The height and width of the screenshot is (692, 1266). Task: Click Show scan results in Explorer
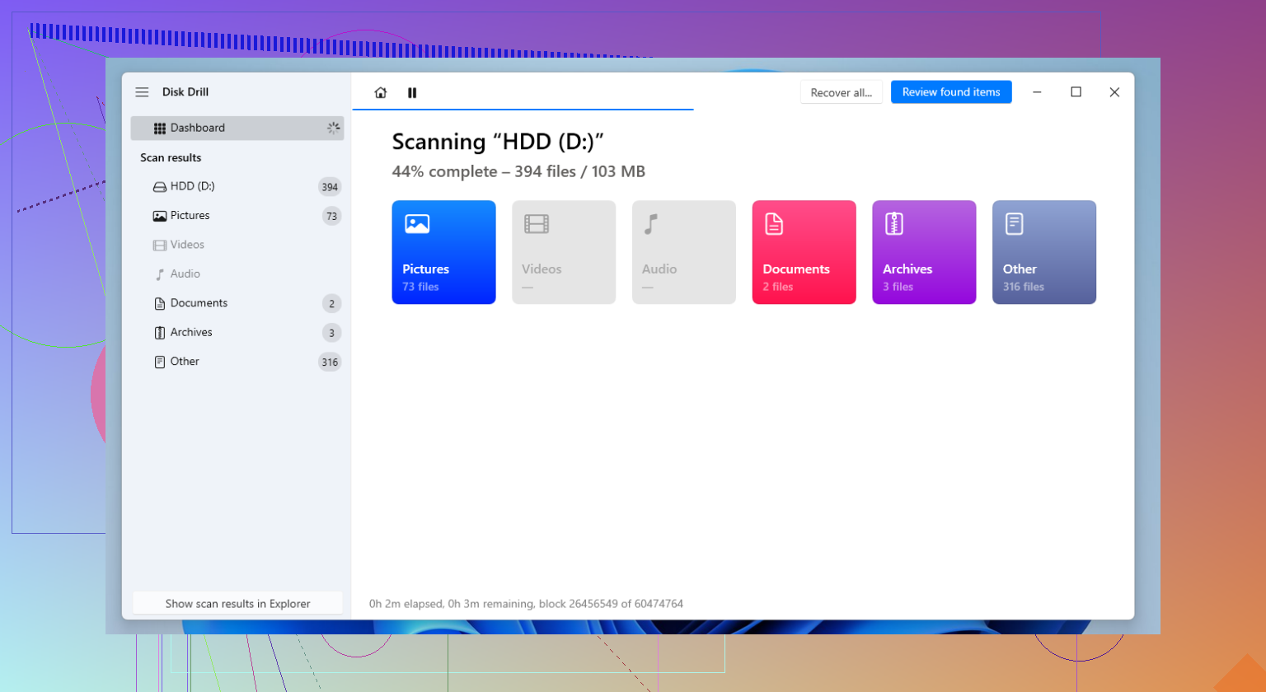[x=237, y=603]
